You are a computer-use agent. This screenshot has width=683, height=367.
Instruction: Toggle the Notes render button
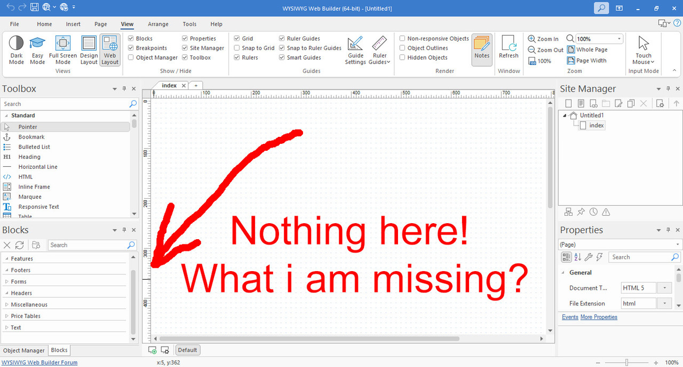482,50
